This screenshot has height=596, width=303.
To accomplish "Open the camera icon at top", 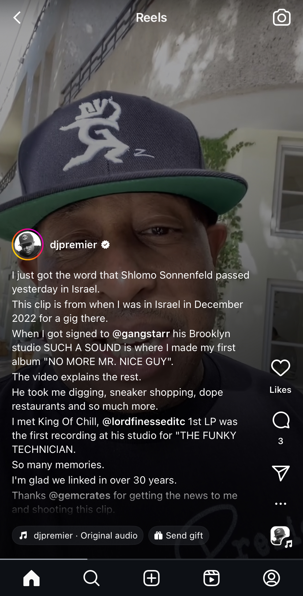I will point(282,18).
